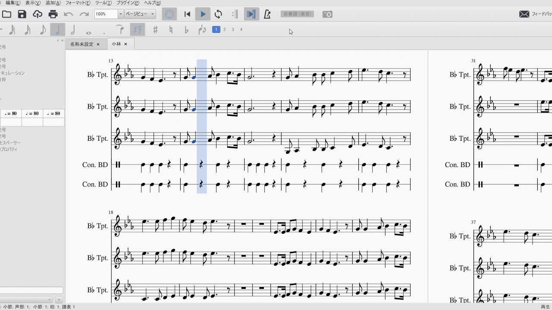This screenshot has width=552, height=310.
Task: Open a score file with the folder icon
Action: [6, 14]
